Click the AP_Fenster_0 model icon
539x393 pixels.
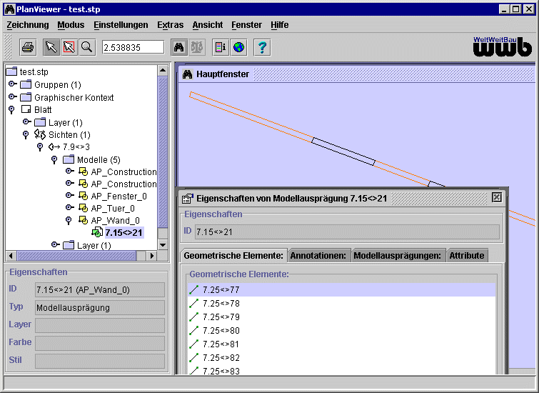click(84, 196)
